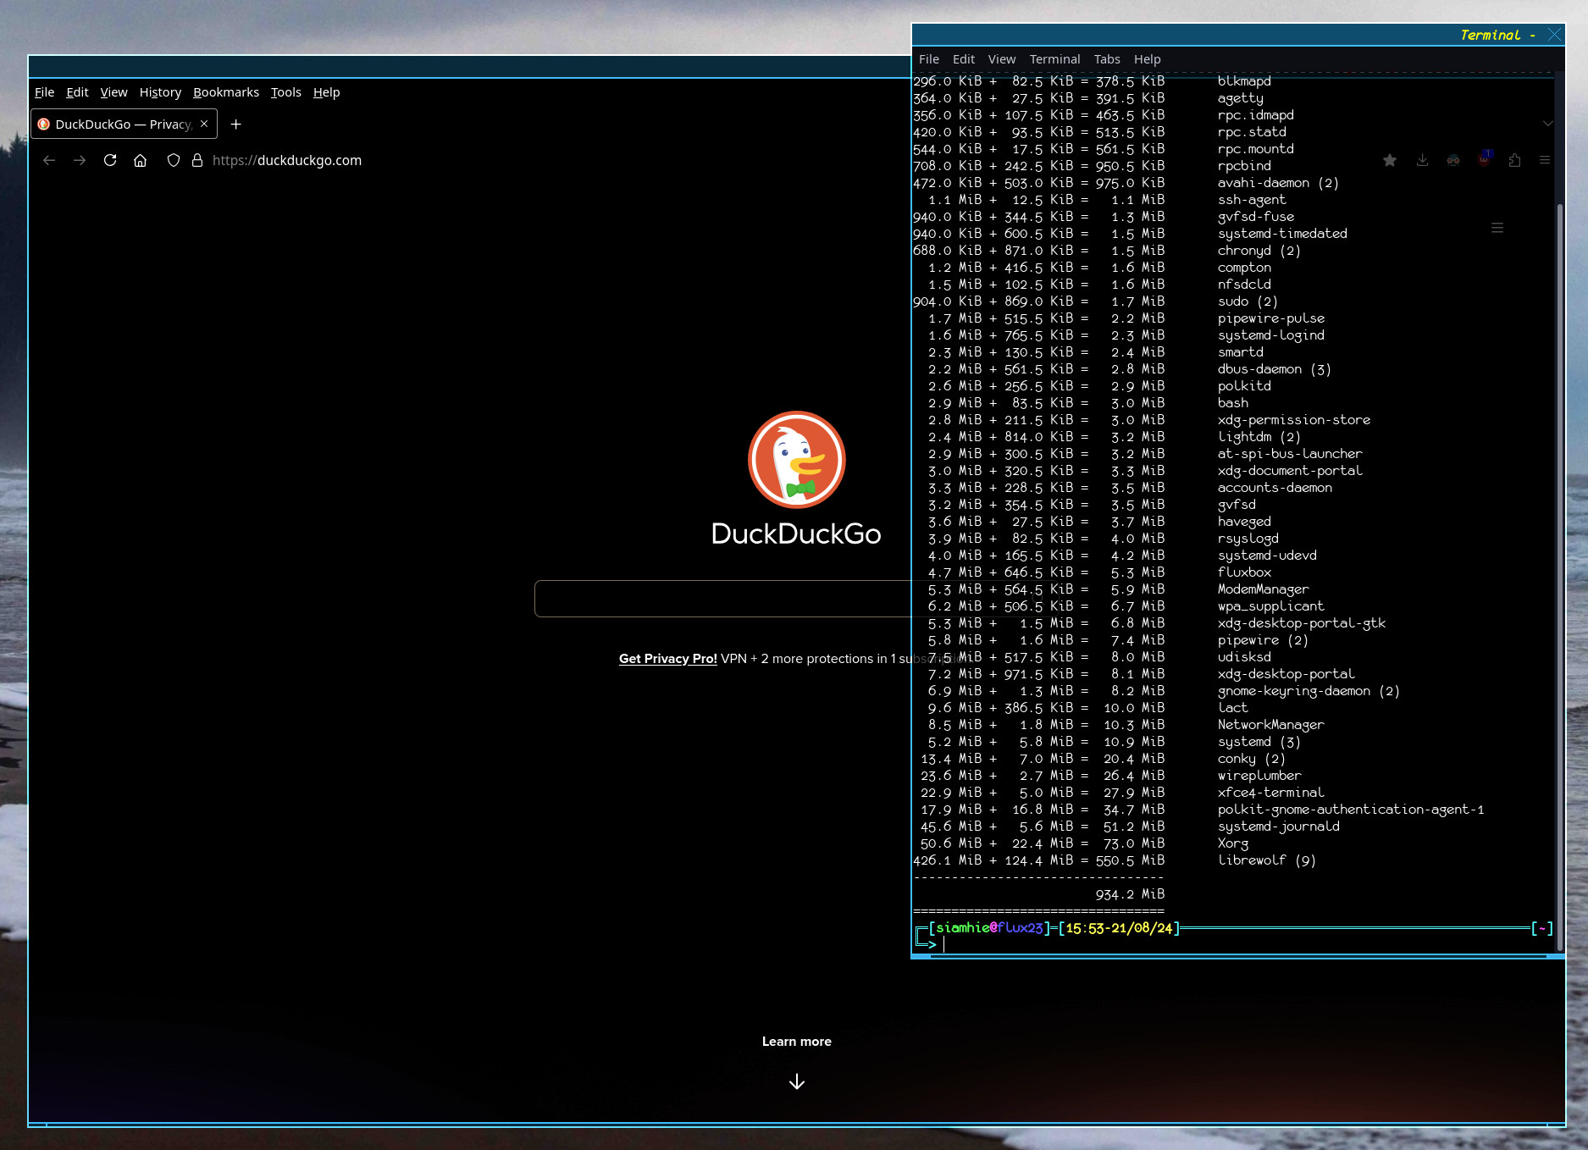Click the duckduckgo.com address bar
The height and width of the screenshot is (1150, 1588).
point(287,160)
